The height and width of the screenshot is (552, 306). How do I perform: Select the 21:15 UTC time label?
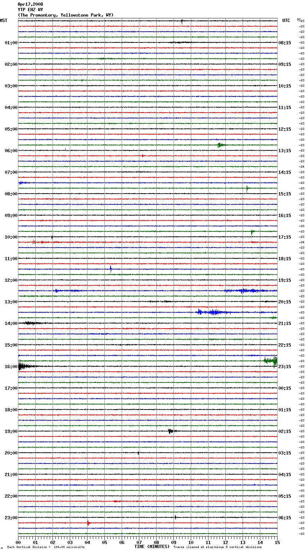tap(285, 323)
